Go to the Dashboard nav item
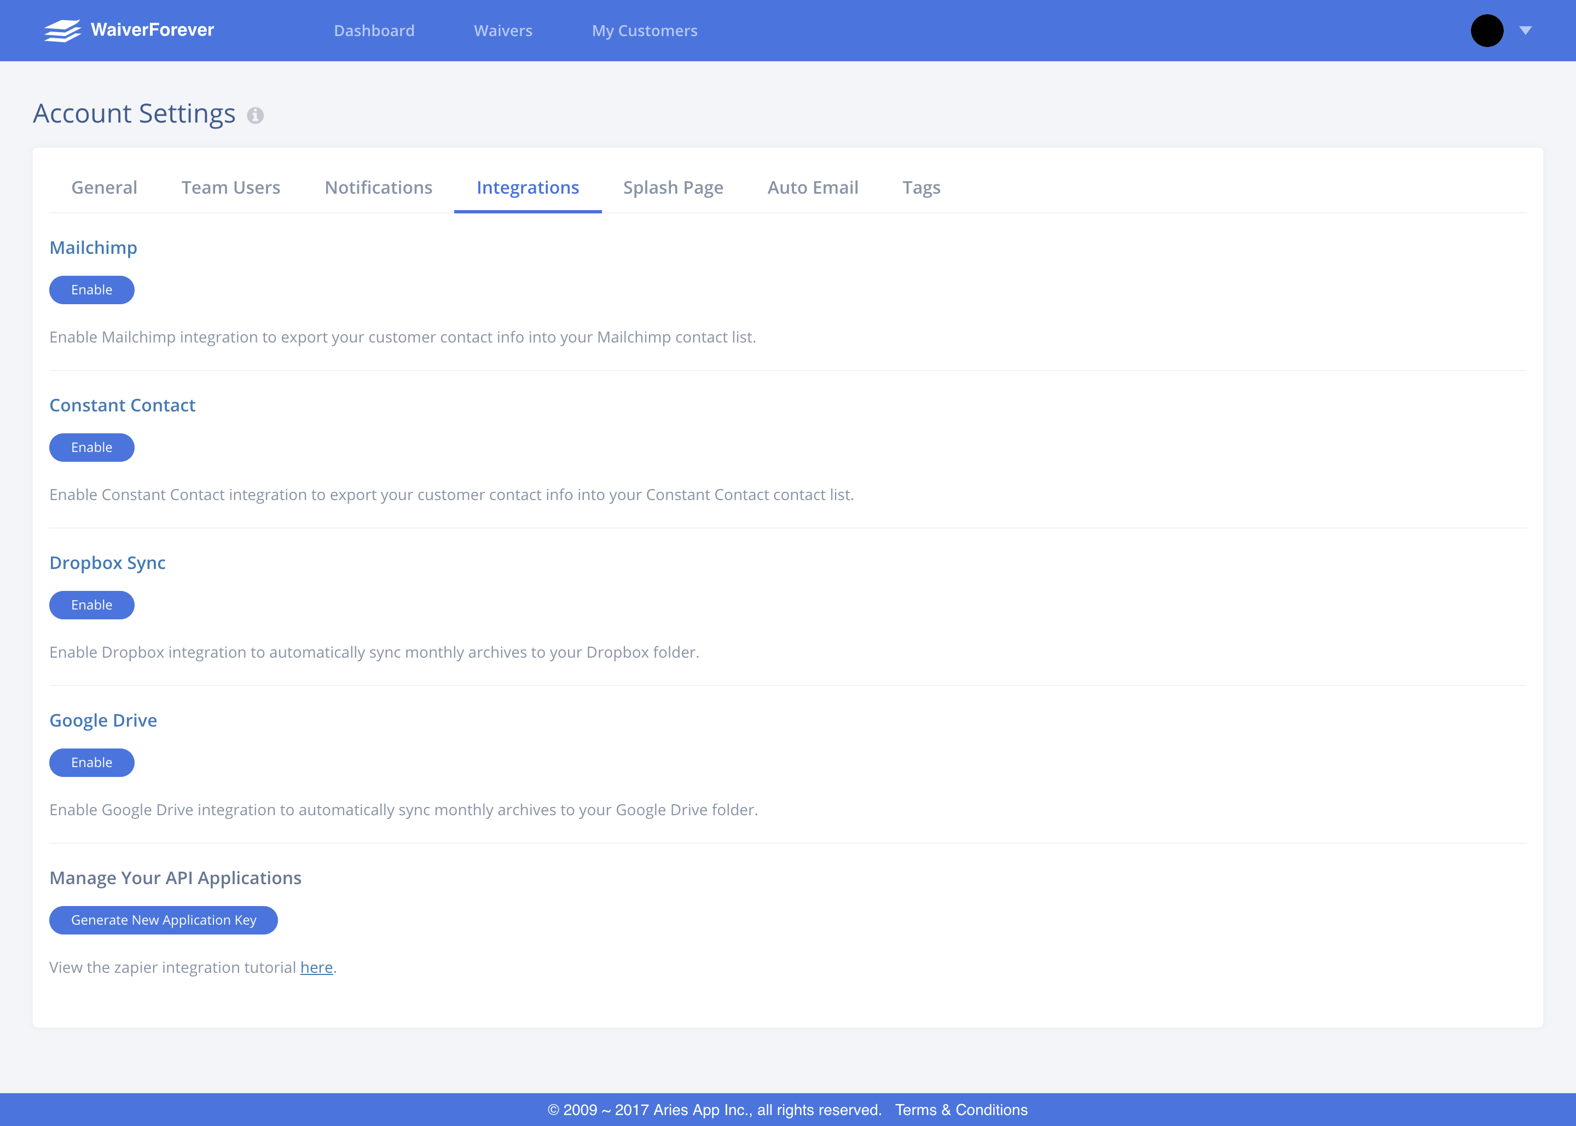 (x=374, y=31)
